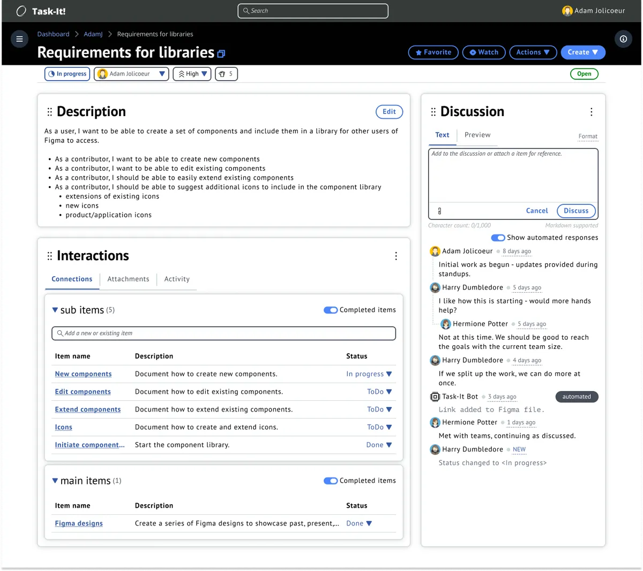Screen dimensions: 643x571
Task: Collapse the sub items section
Action: pyautogui.click(x=55, y=310)
